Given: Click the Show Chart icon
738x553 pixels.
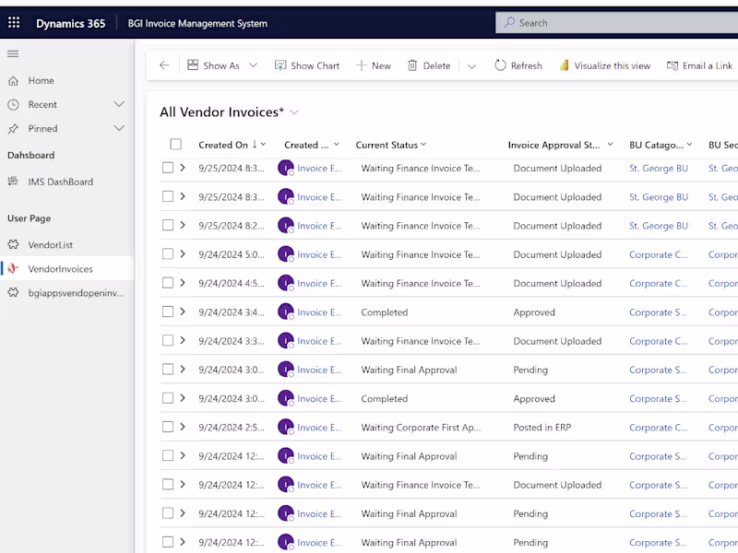Looking at the screenshot, I should [x=280, y=65].
